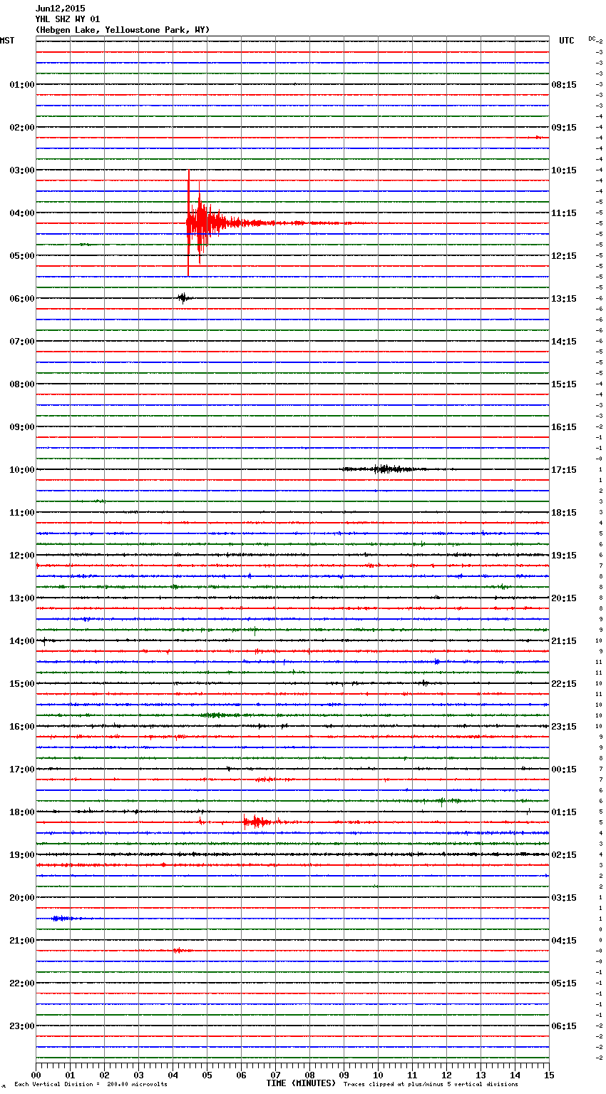Select minute 03 tick label on time axis
Image resolution: width=606 pixels, height=1094 pixels.
138,1075
